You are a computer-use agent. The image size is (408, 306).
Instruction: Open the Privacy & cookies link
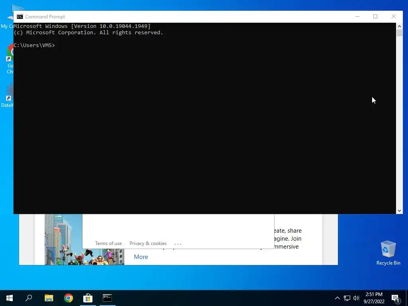click(148, 243)
